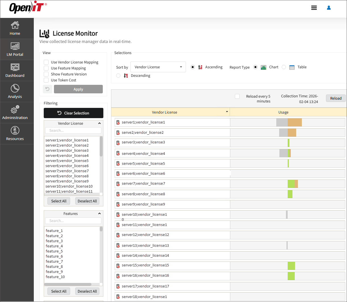Open the Sort by Vendor License dropdown
The height and width of the screenshot is (302, 347).
158,67
